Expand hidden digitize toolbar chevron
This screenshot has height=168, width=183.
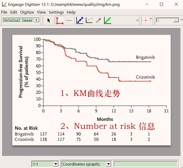point(137,20)
